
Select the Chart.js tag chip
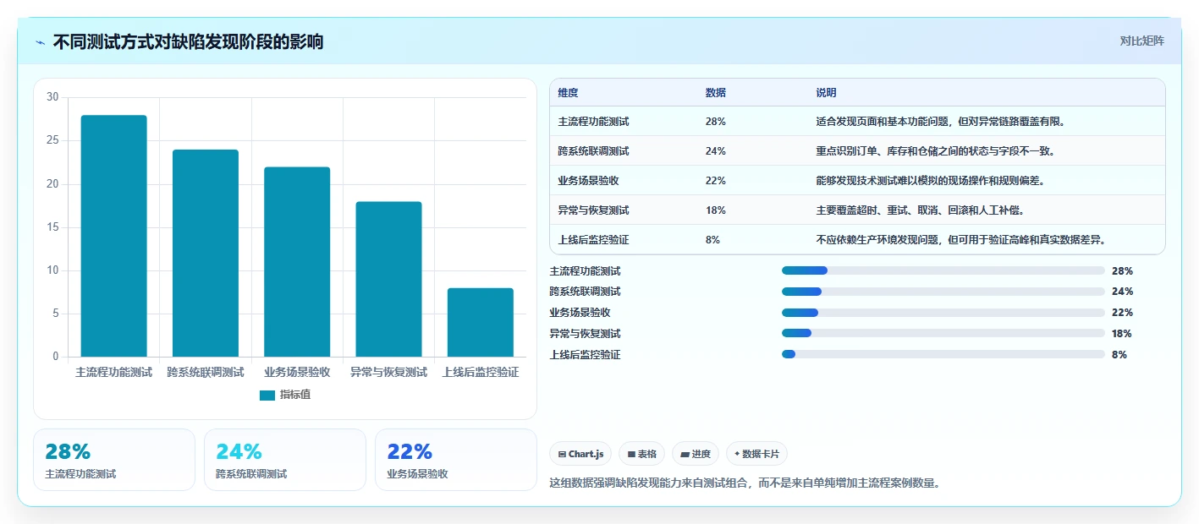click(x=580, y=454)
